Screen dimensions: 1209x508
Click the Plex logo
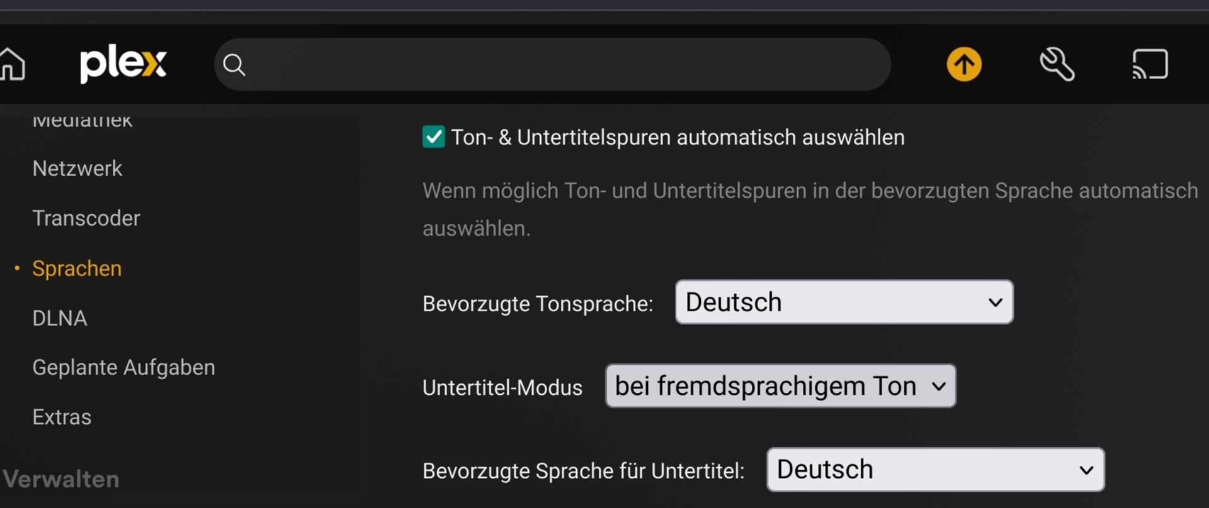[123, 64]
